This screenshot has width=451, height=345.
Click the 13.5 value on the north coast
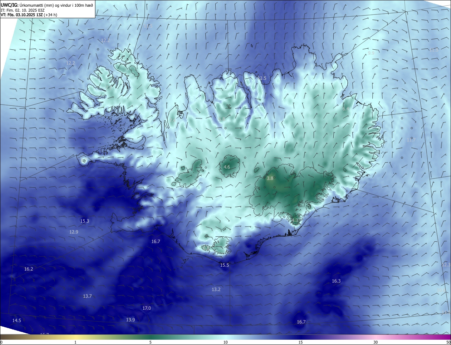[262, 78]
